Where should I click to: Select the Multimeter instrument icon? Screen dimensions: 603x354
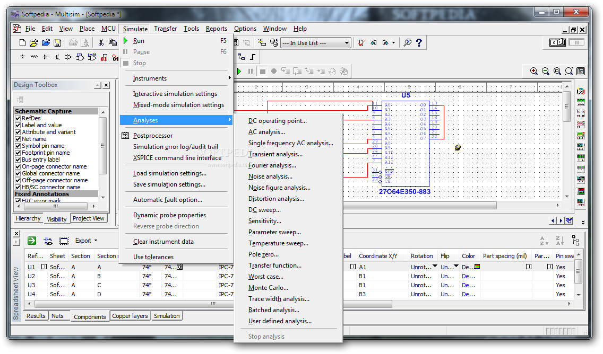tap(581, 91)
